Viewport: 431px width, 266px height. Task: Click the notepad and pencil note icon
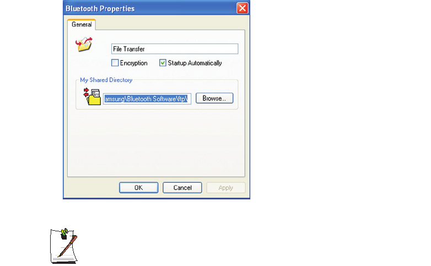(x=64, y=246)
